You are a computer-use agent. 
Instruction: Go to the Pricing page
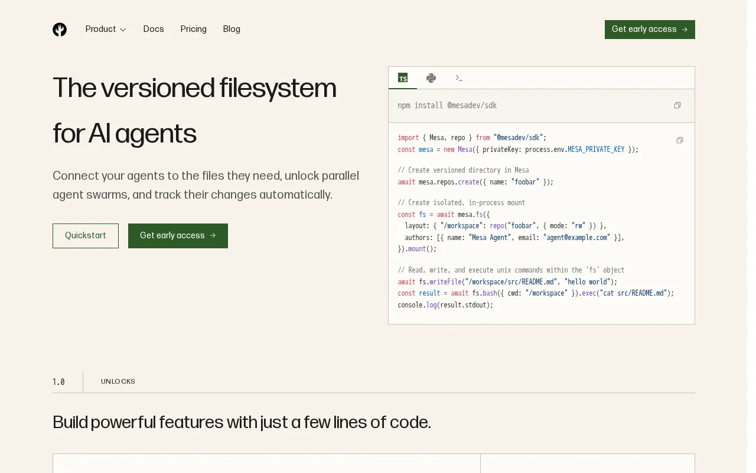[x=194, y=29]
